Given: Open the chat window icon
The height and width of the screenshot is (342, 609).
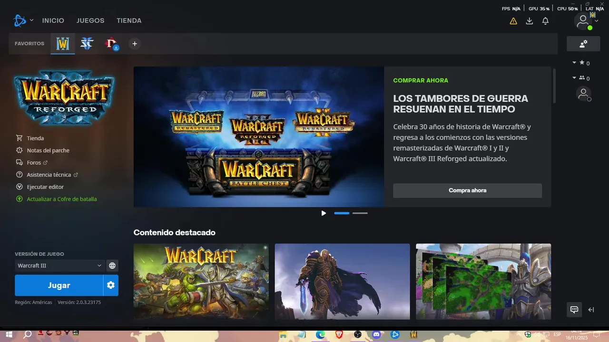Looking at the screenshot, I should coord(574,310).
